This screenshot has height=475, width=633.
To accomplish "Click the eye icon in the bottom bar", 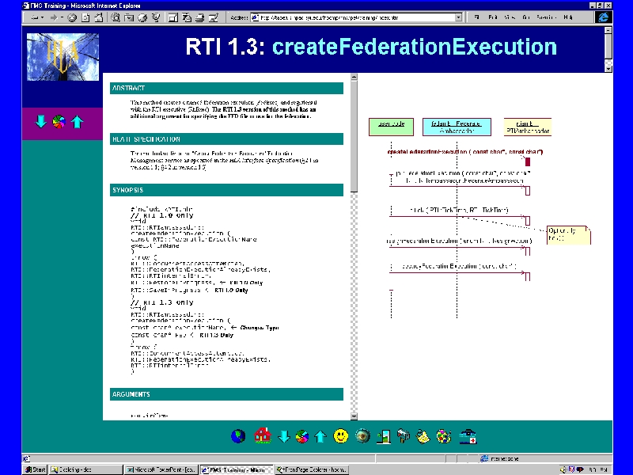I will pos(362,436).
